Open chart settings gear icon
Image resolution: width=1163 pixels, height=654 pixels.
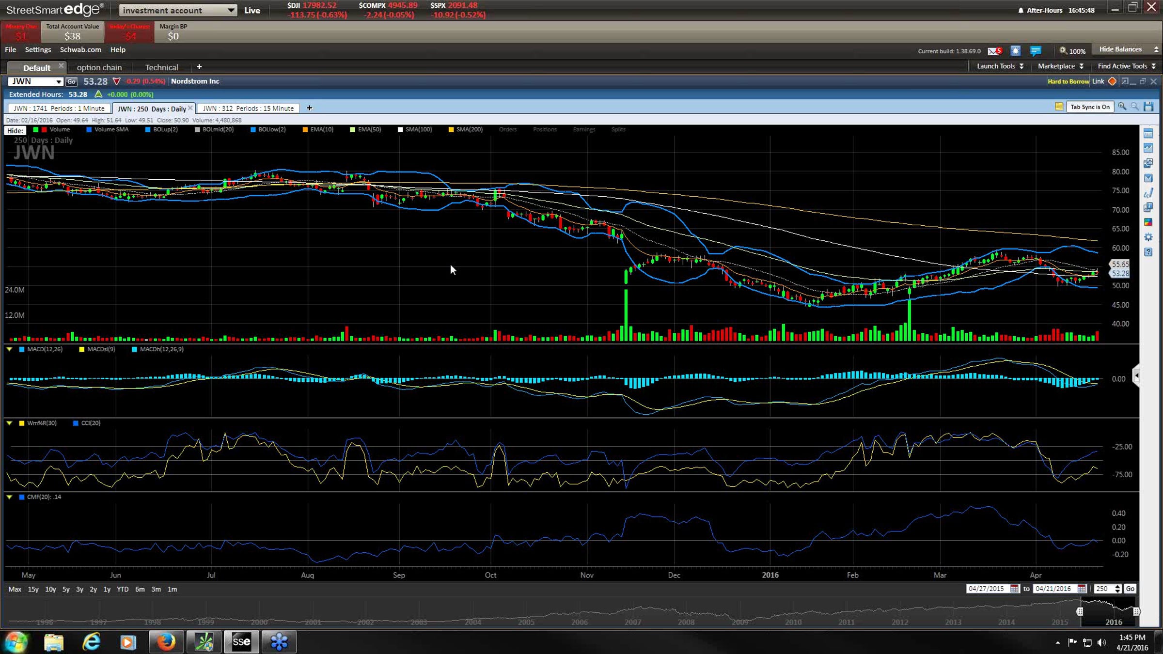click(1148, 237)
